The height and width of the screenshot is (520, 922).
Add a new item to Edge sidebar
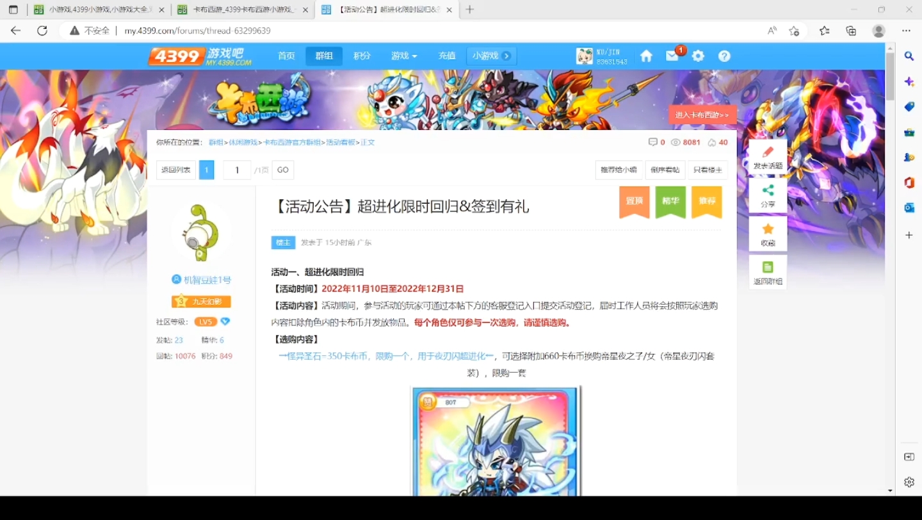(909, 236)
